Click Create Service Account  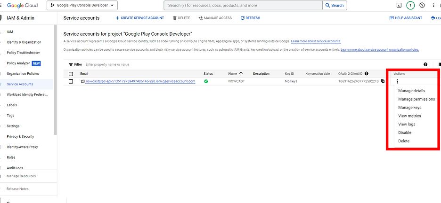coord(140,18)
